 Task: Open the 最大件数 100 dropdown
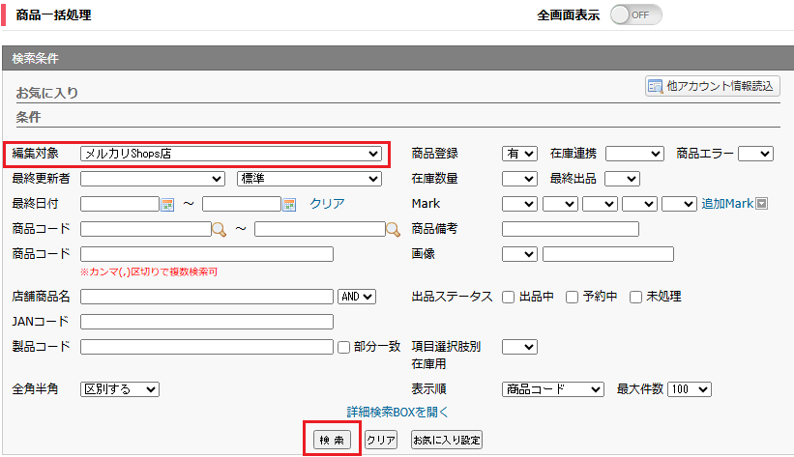[690, 389]
